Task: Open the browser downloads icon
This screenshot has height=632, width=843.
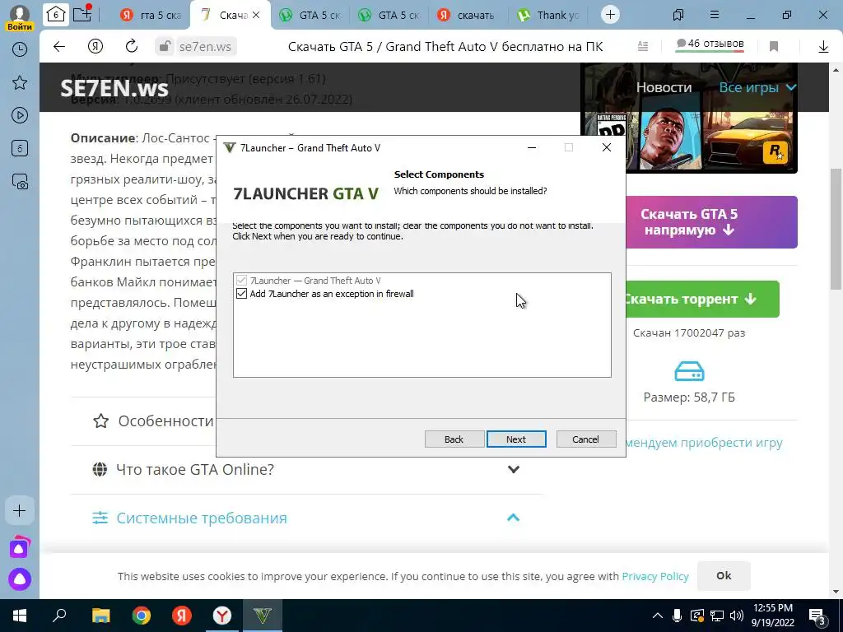Action: pos(823,47)
